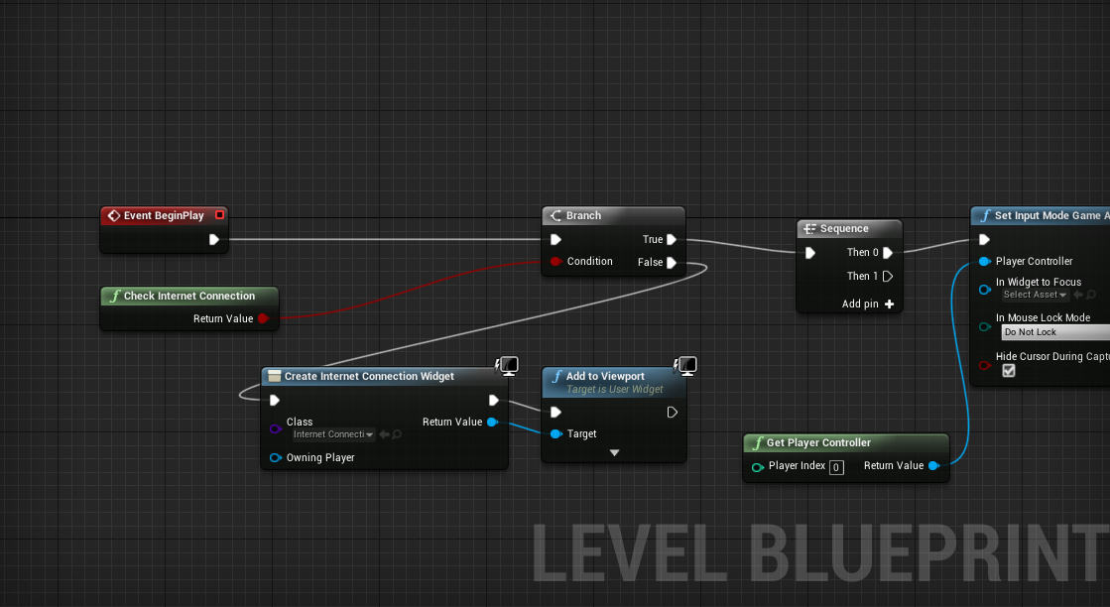Select the Sequence node header
This screenshot has height=607, width=1110.
849,228
